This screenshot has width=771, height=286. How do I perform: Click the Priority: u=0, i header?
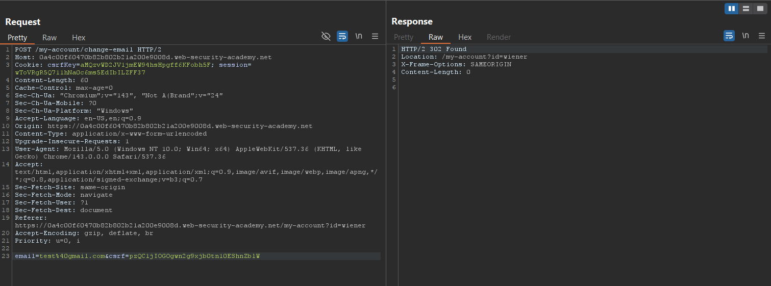(x=47, y=241)
